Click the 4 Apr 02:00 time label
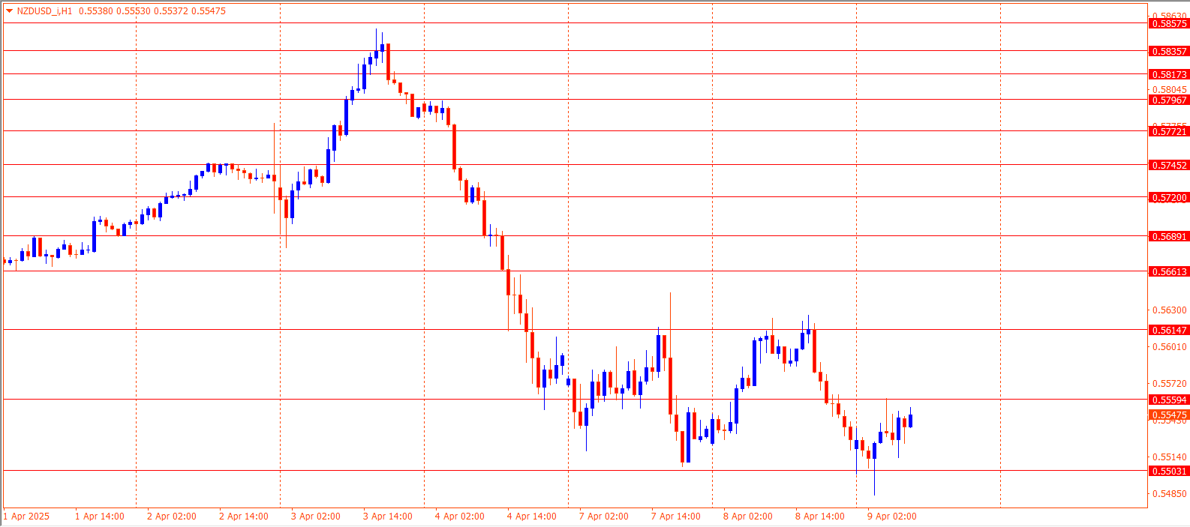The height and width of the screenshot is (527, 1190). 460,517
